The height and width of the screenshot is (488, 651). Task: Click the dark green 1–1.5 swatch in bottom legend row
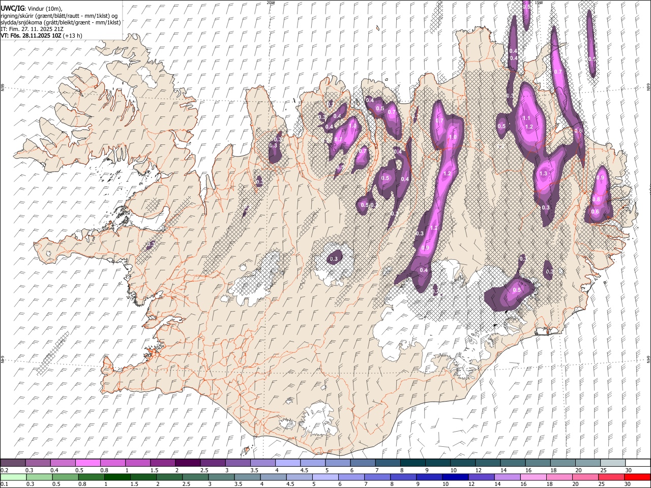point(119,477)
